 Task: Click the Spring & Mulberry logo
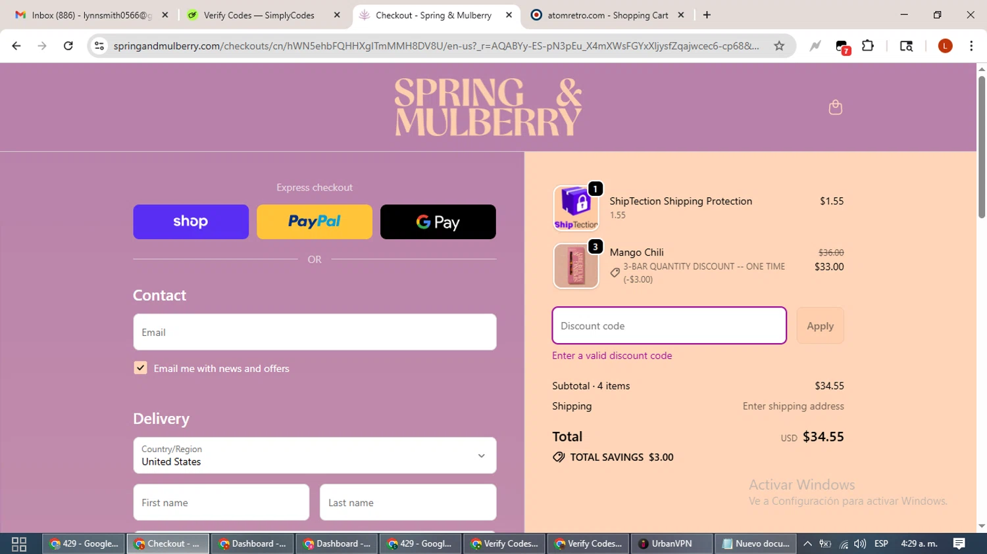tap(488, 107)
